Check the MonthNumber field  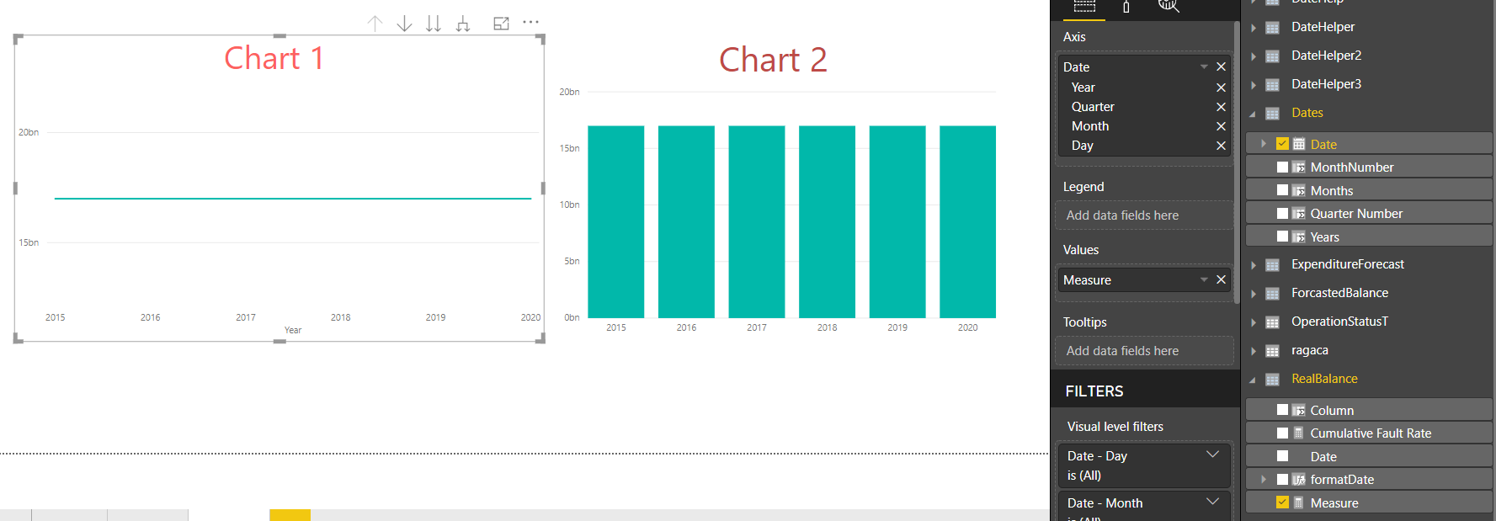pos(1282,167)
